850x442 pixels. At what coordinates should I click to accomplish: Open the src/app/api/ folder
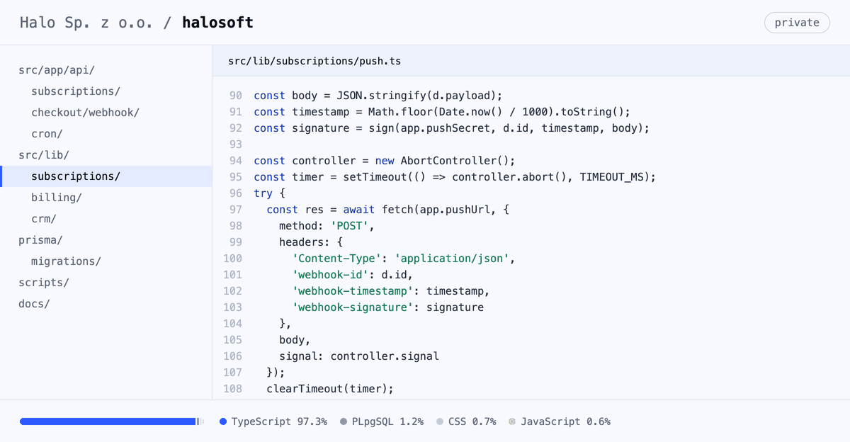(x=57, y=70)
